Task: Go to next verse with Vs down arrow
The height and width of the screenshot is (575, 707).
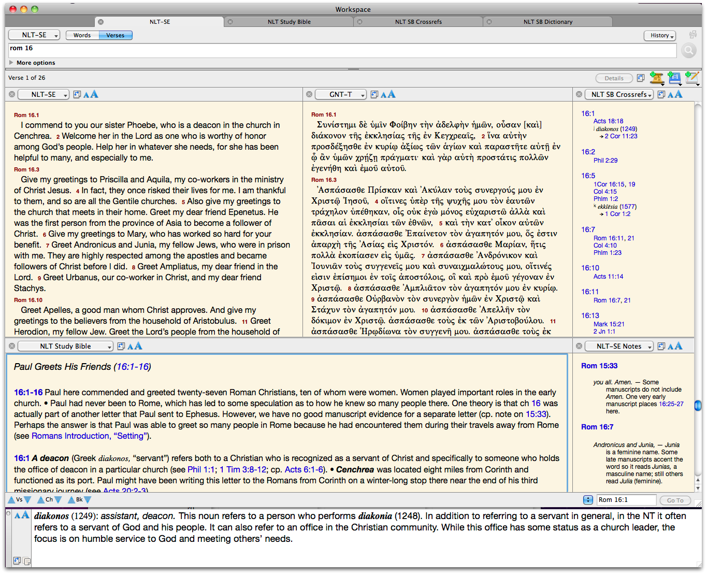Action: pos(27,500)
